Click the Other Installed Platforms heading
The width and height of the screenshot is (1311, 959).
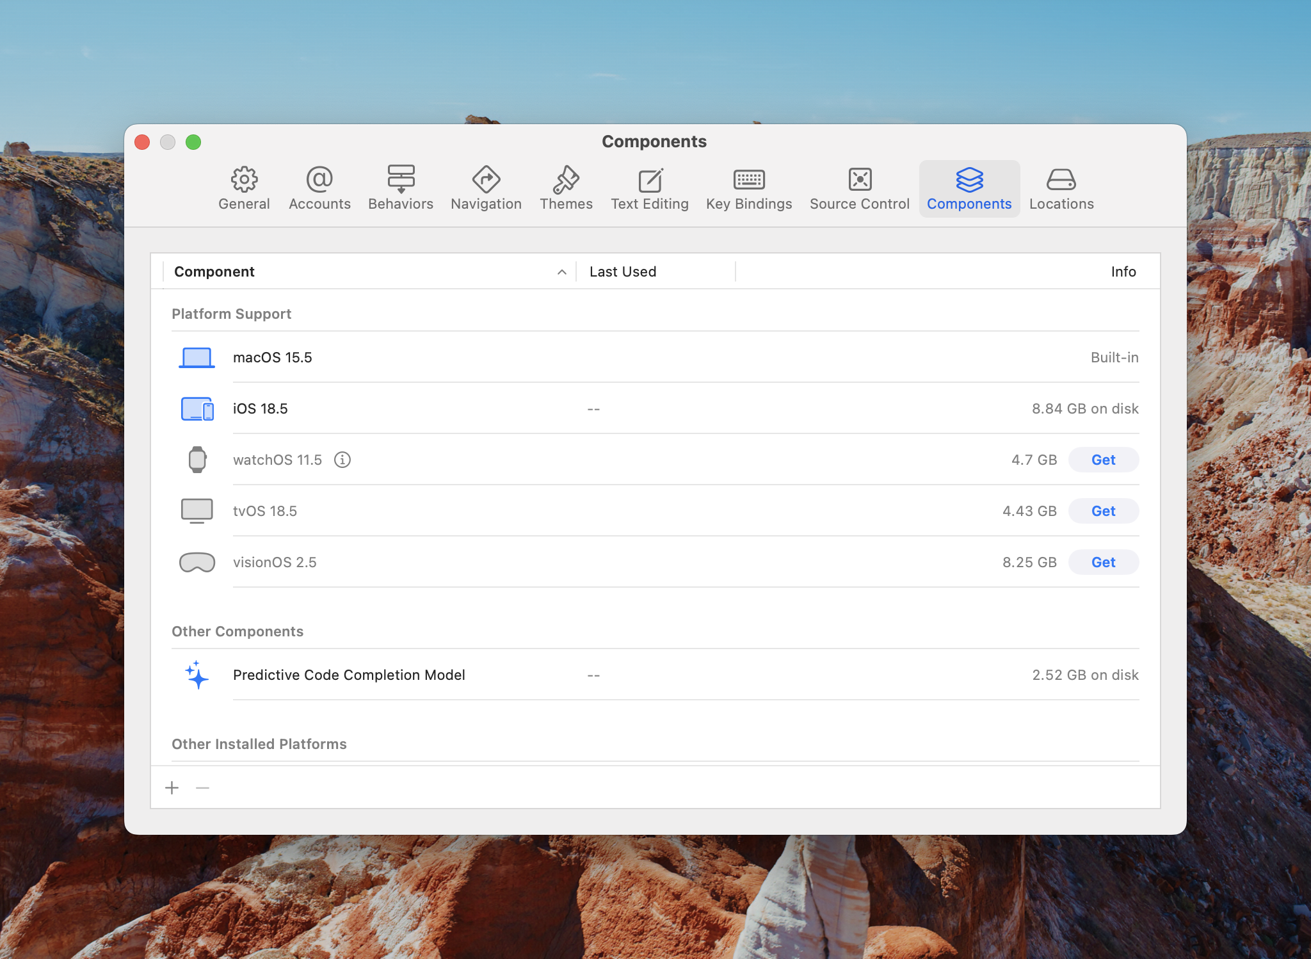click(x=259, y=744)
